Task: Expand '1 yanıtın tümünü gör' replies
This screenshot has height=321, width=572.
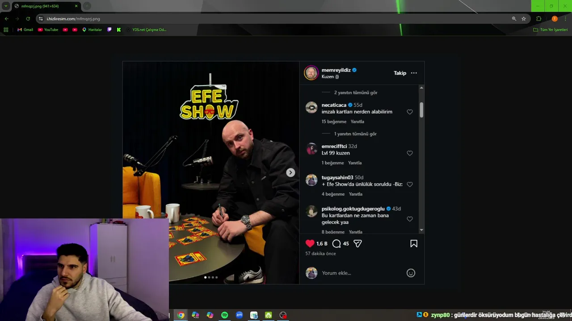Action: click(355, 134)
